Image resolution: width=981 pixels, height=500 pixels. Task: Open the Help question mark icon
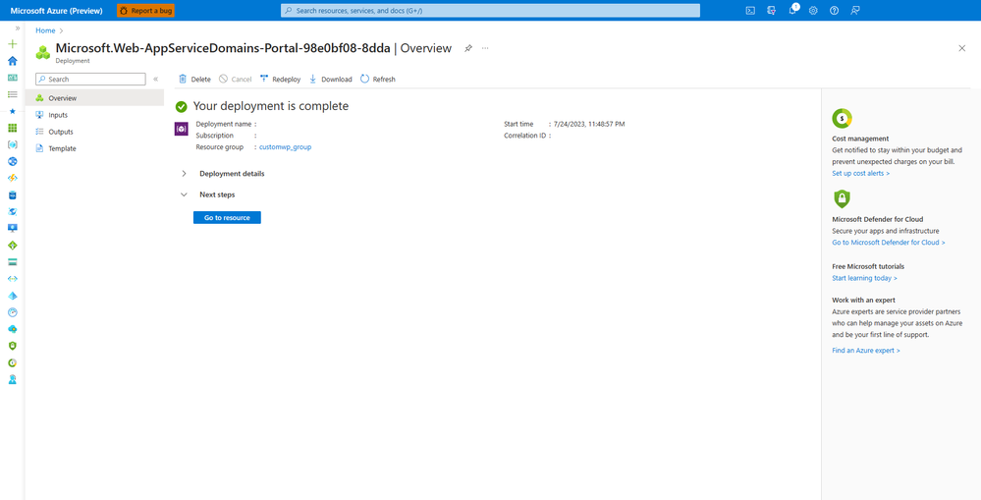(x=834, y=11)
